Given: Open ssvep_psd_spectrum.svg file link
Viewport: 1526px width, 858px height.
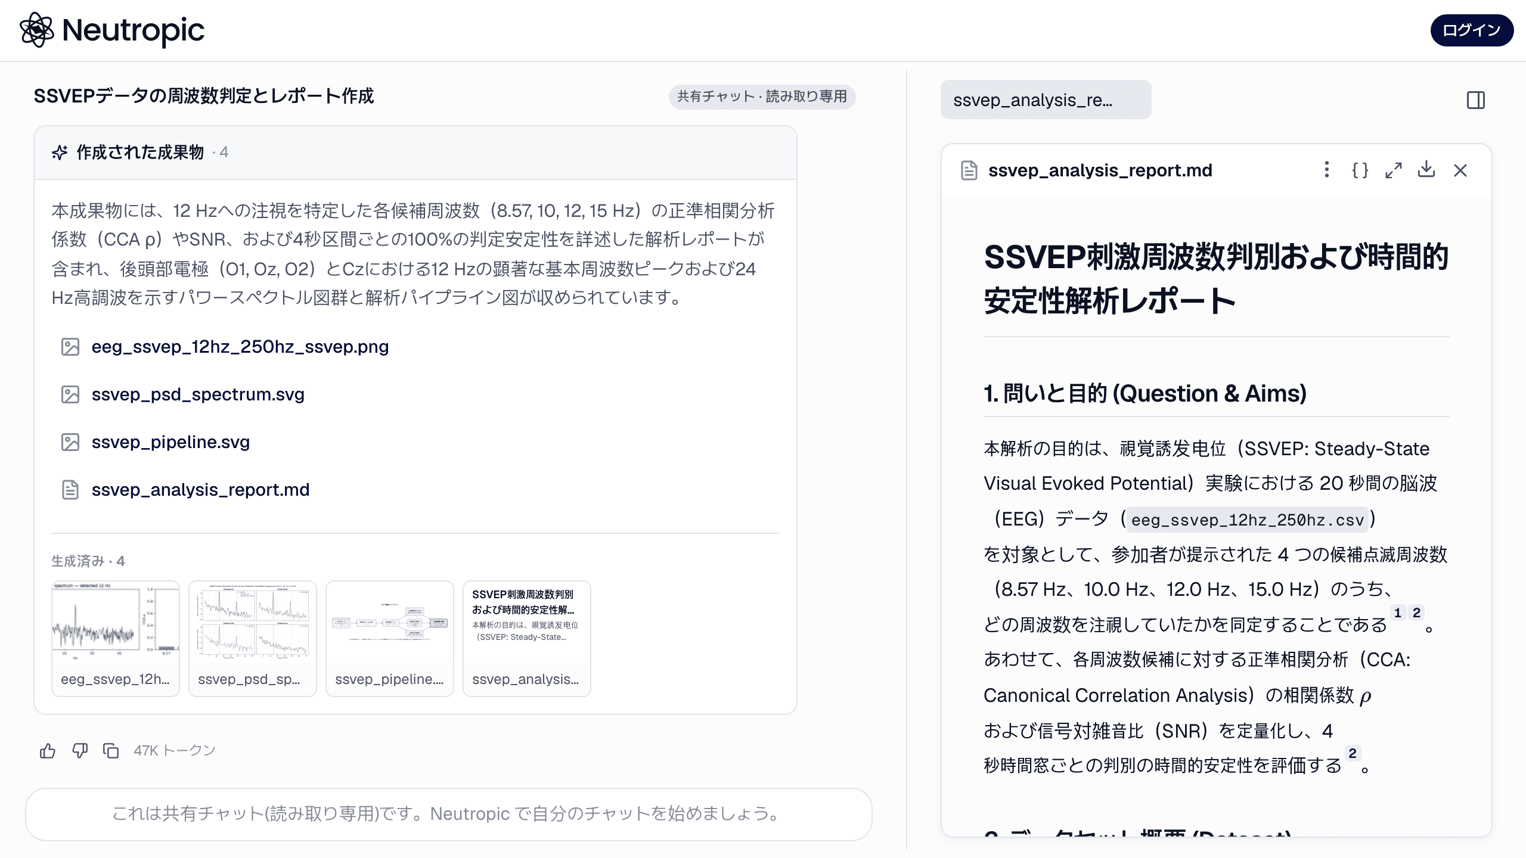Looking at the screenshot, I should [198, 394].
